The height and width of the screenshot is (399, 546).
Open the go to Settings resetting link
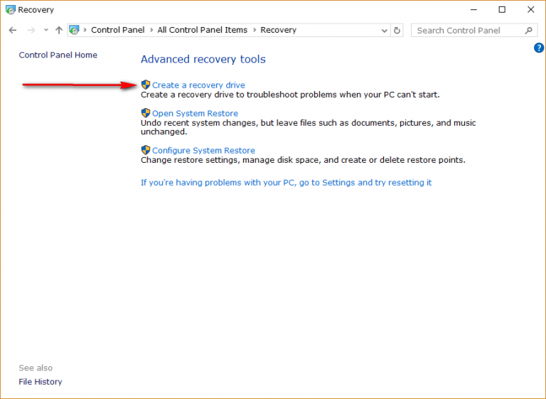point(287,183)
